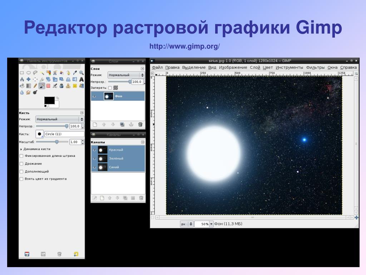The image size is (366, 275).
Task: Select the Eraser tool
Action: [x=48, y=86]
